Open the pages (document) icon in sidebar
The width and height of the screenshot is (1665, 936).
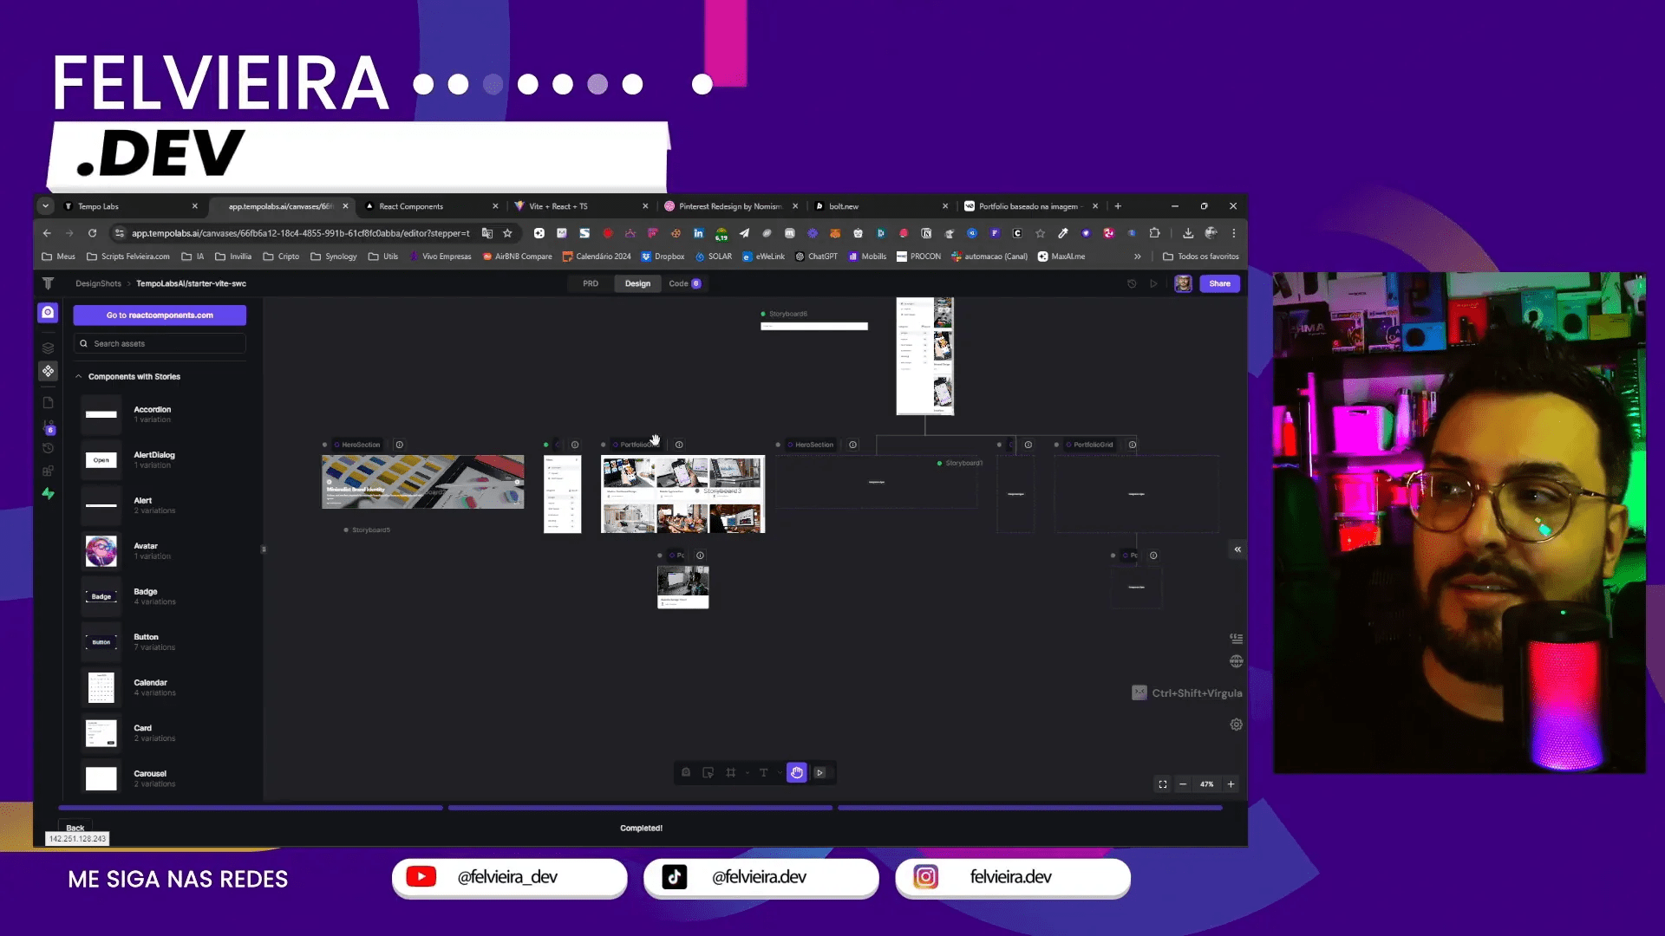48,402
